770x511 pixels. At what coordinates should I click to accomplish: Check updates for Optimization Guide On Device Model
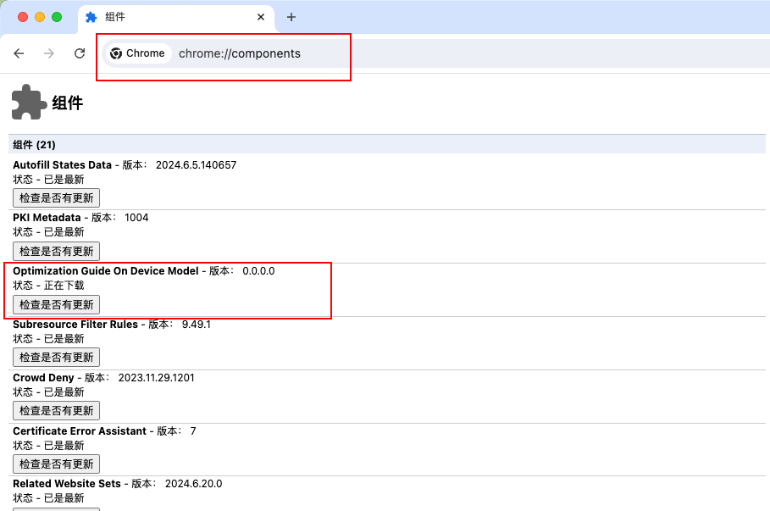[x=57, y=304]
